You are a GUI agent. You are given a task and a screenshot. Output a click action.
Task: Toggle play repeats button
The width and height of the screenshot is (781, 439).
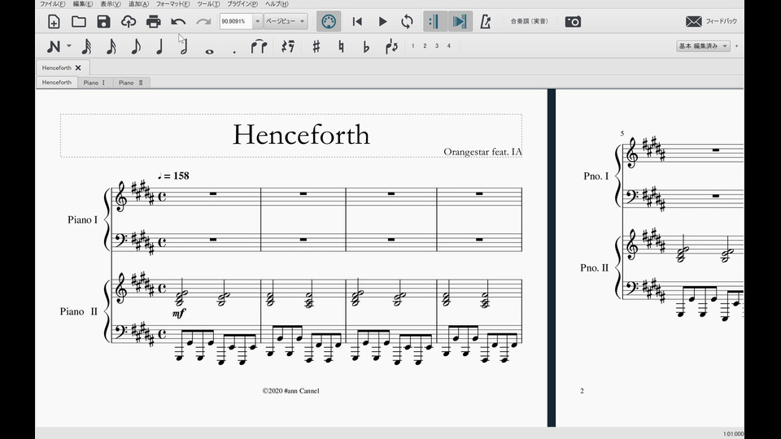[x=434, y=21]
